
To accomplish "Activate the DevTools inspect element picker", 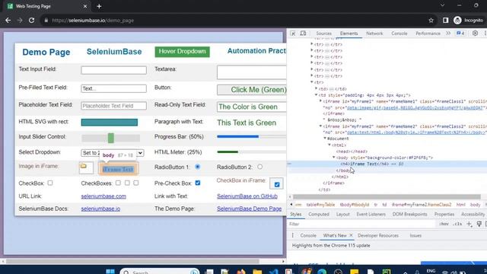I will pos(293,33).
